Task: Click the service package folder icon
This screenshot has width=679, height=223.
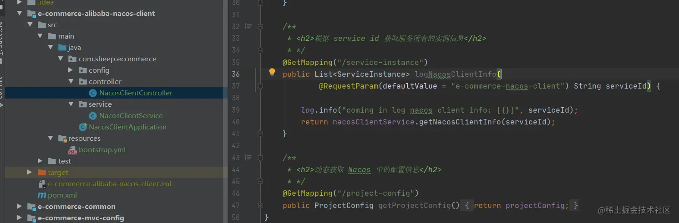Action: 82,104
